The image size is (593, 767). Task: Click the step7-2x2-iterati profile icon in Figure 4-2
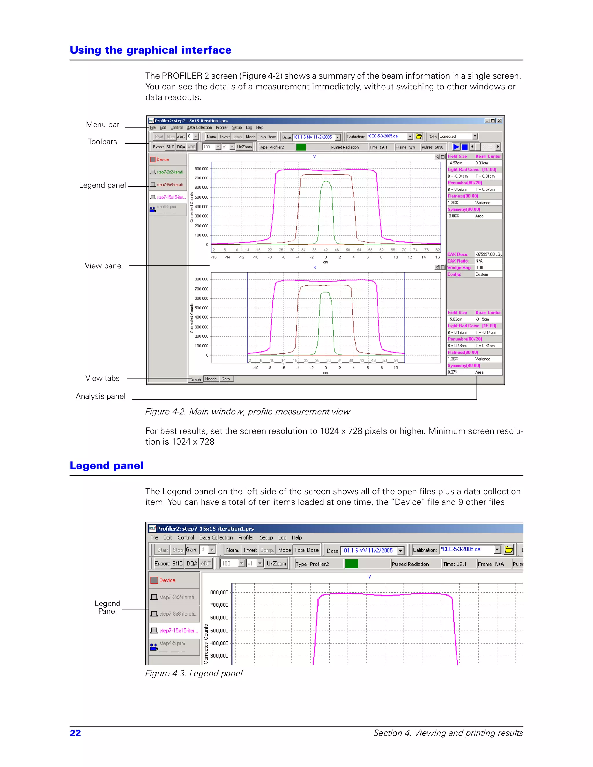click(x=153, y=172)
